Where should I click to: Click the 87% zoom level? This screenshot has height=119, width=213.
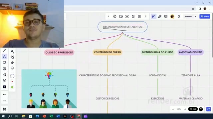pyautogui.click(x=179, y=109)
